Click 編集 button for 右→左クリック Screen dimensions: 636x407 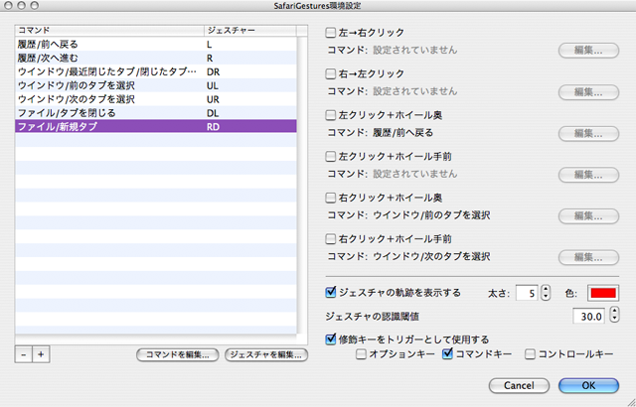tap(588, 92)
